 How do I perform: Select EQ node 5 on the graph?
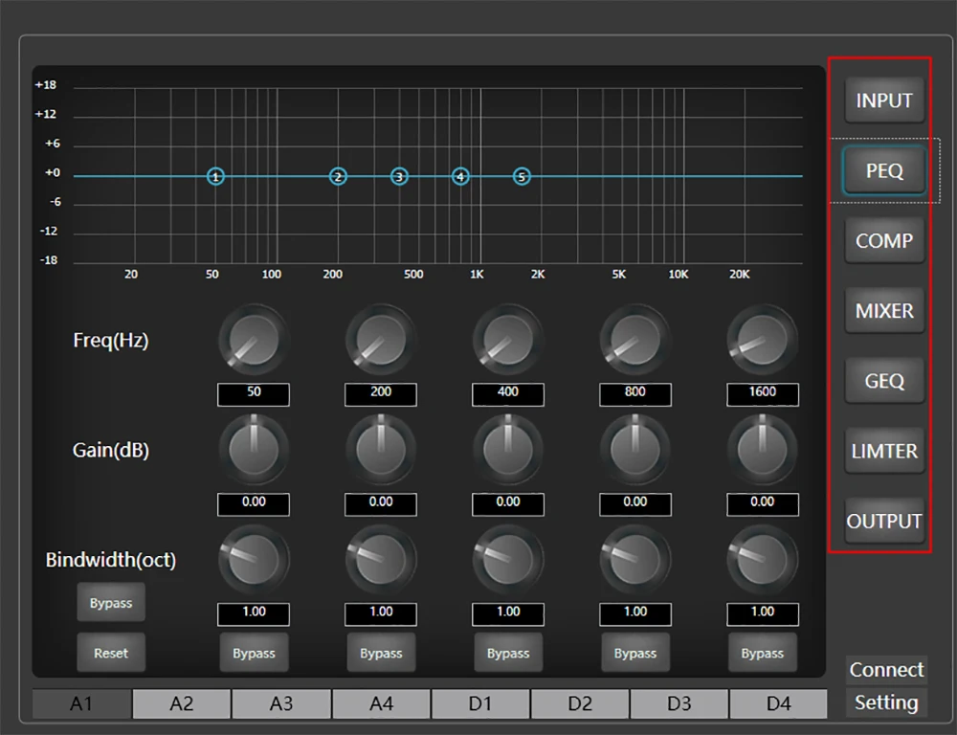[x=522, y=176]
